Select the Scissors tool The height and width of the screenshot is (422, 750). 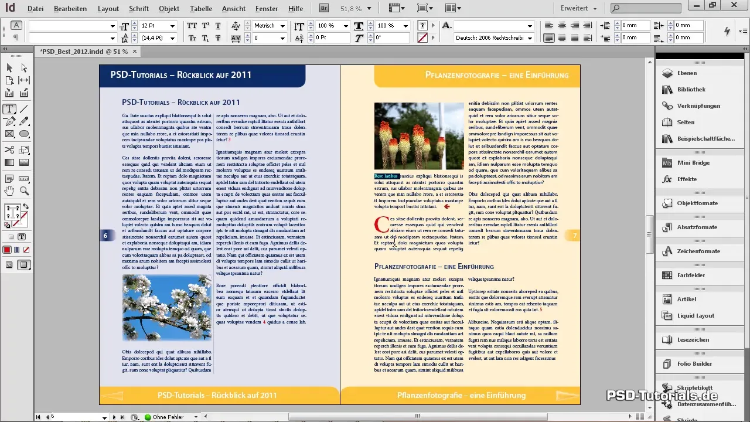[9, 150]
